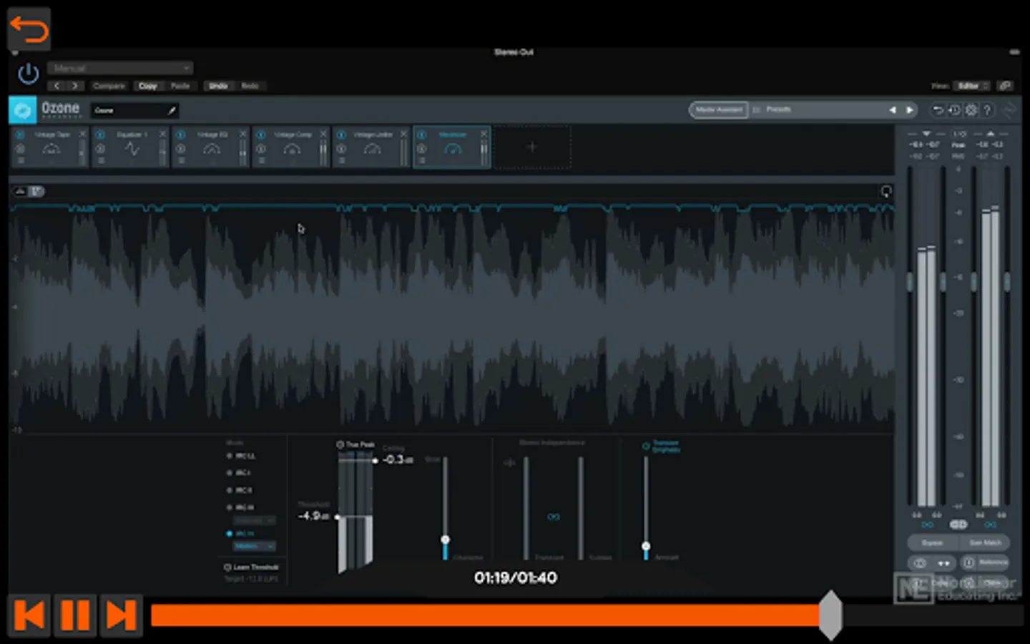Open the View Editor dropdown
Image resolution: width=1030 pixels, height=644 pixels.
[x=972, y=86]
